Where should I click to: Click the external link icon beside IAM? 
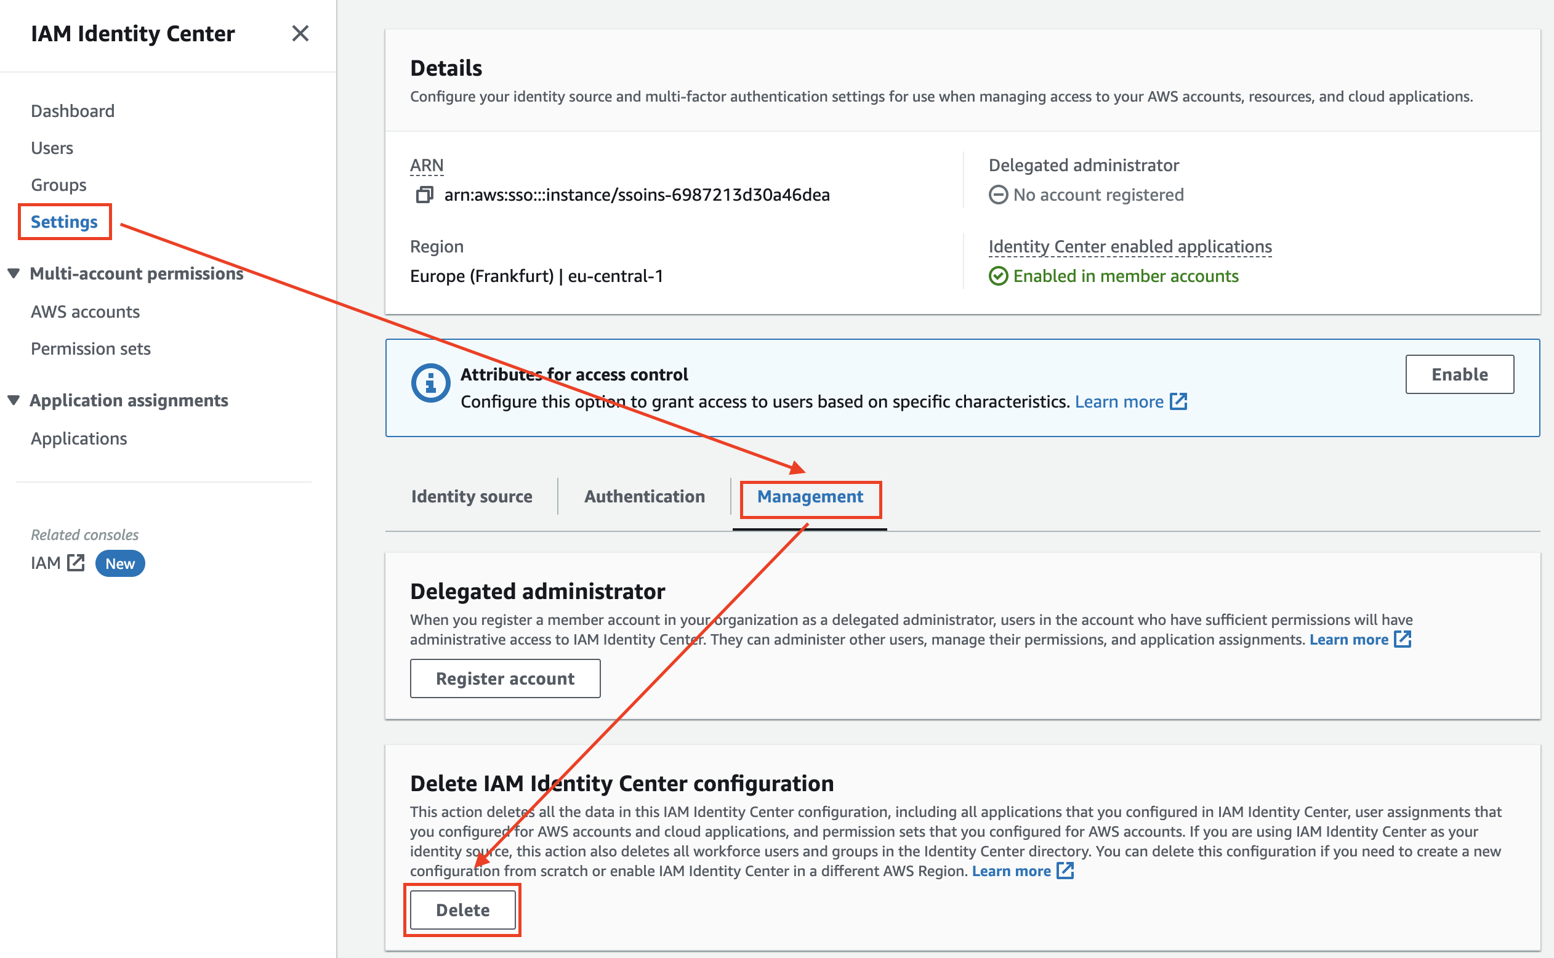[76, 563]
